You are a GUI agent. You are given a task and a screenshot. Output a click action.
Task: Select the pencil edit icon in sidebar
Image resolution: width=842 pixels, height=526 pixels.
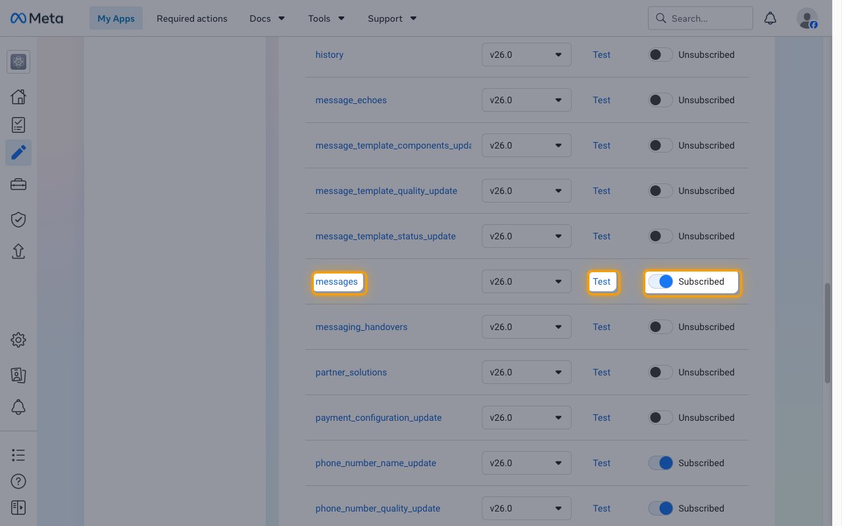[18, 153]
